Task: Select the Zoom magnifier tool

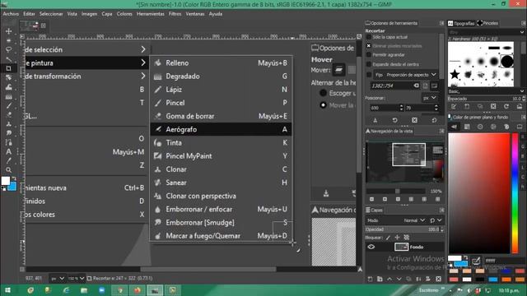Action: click(9, 170)
